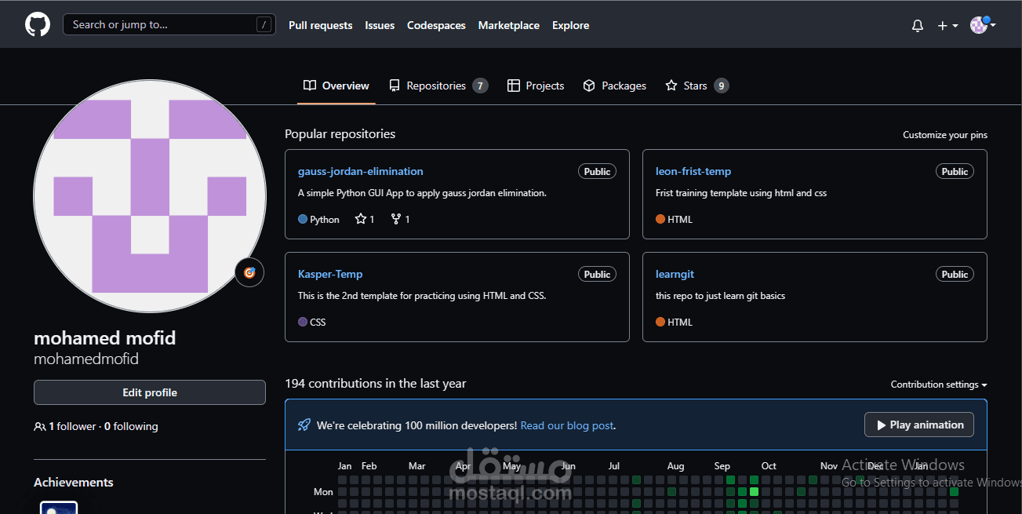
Task: Open the user avatar menu
Action: [x=983, y=25]
